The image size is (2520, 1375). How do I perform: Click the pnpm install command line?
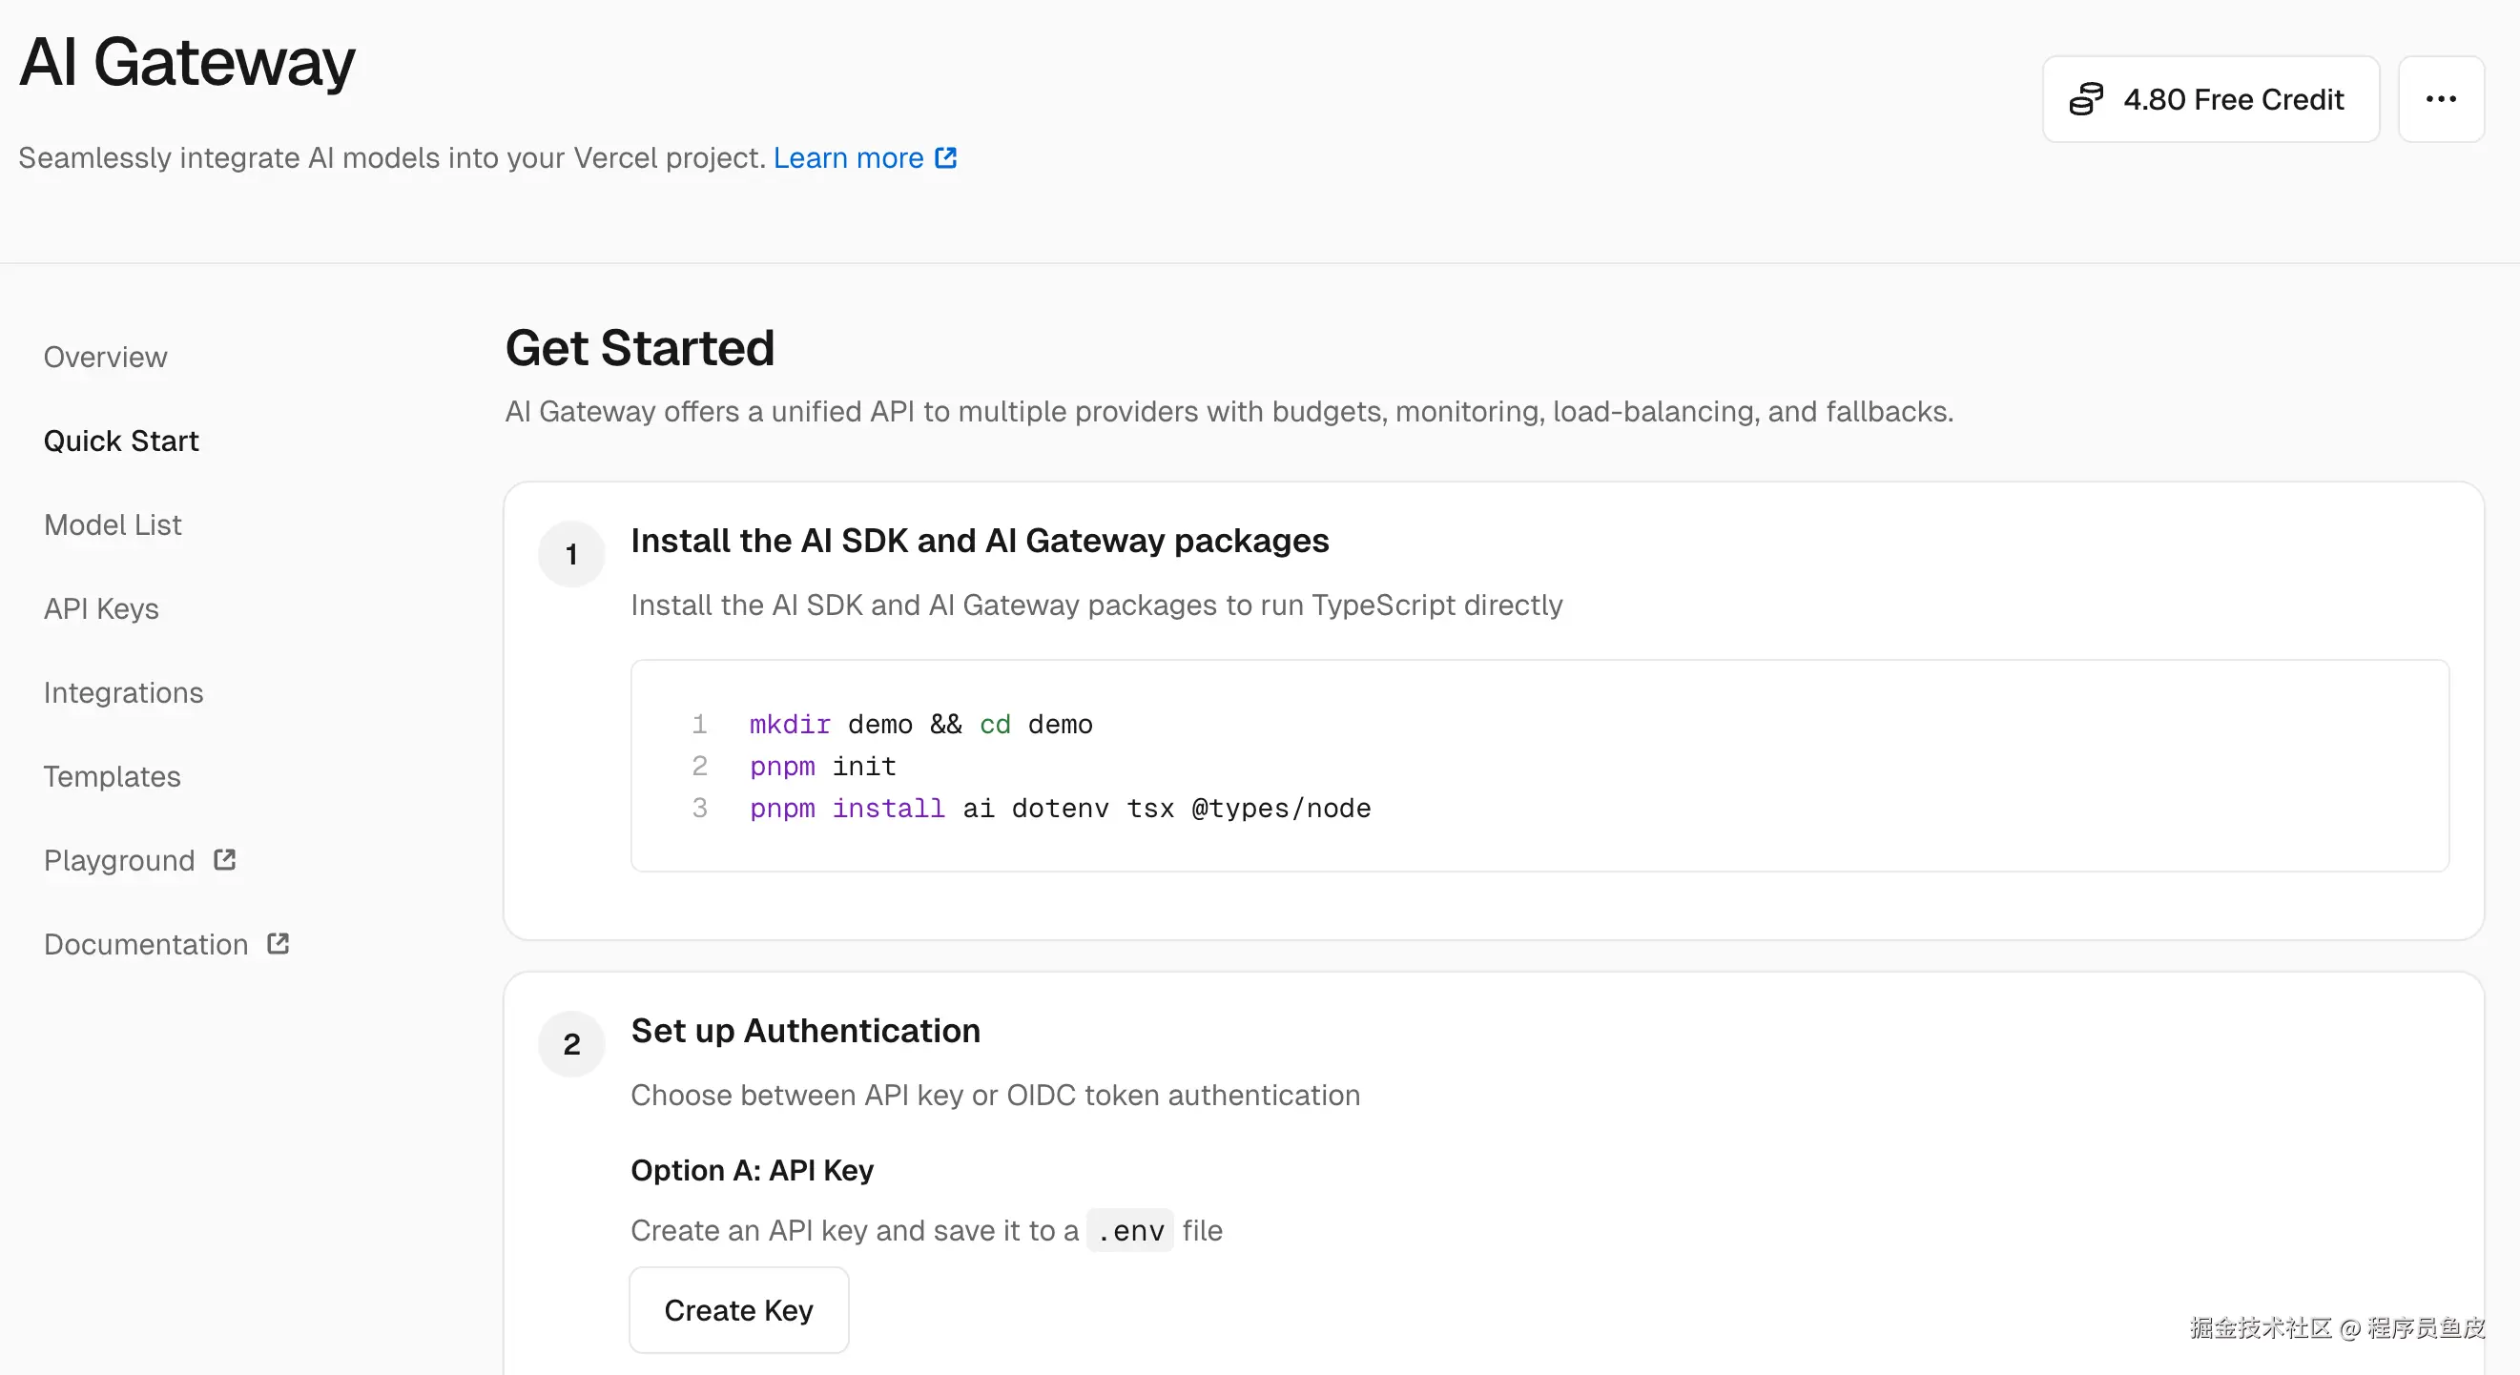(x=1060, y=809)
